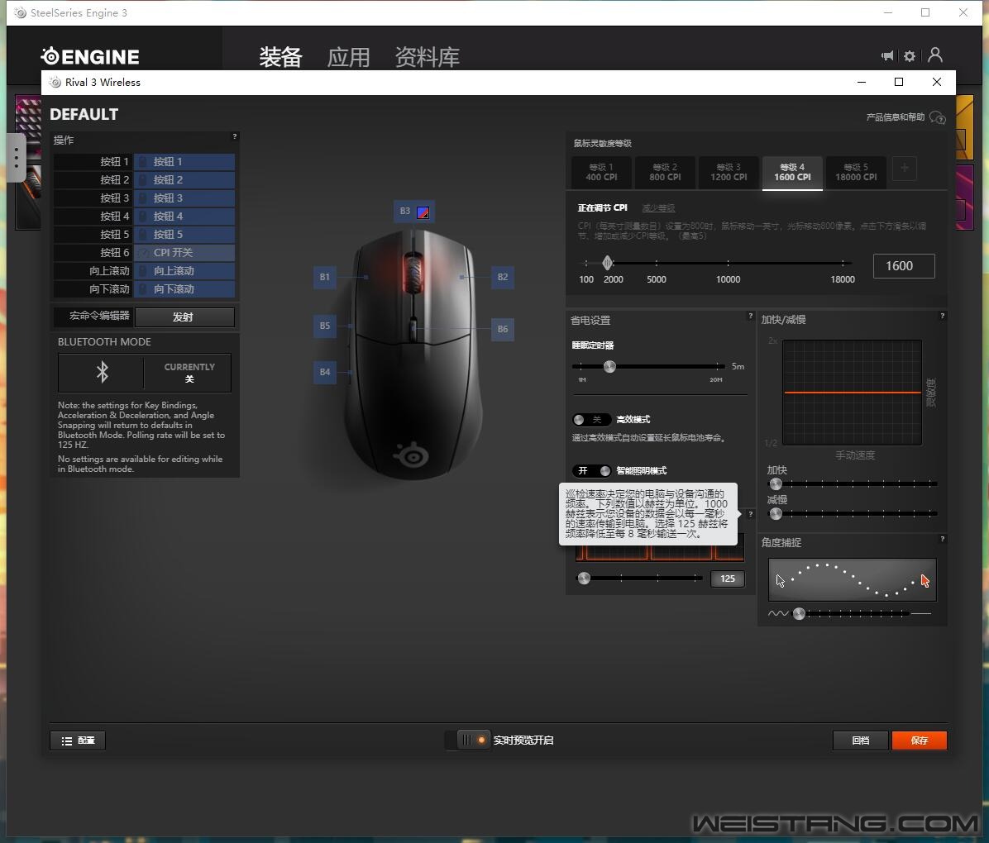Click the ENGINE logo

tap(90, 57)
